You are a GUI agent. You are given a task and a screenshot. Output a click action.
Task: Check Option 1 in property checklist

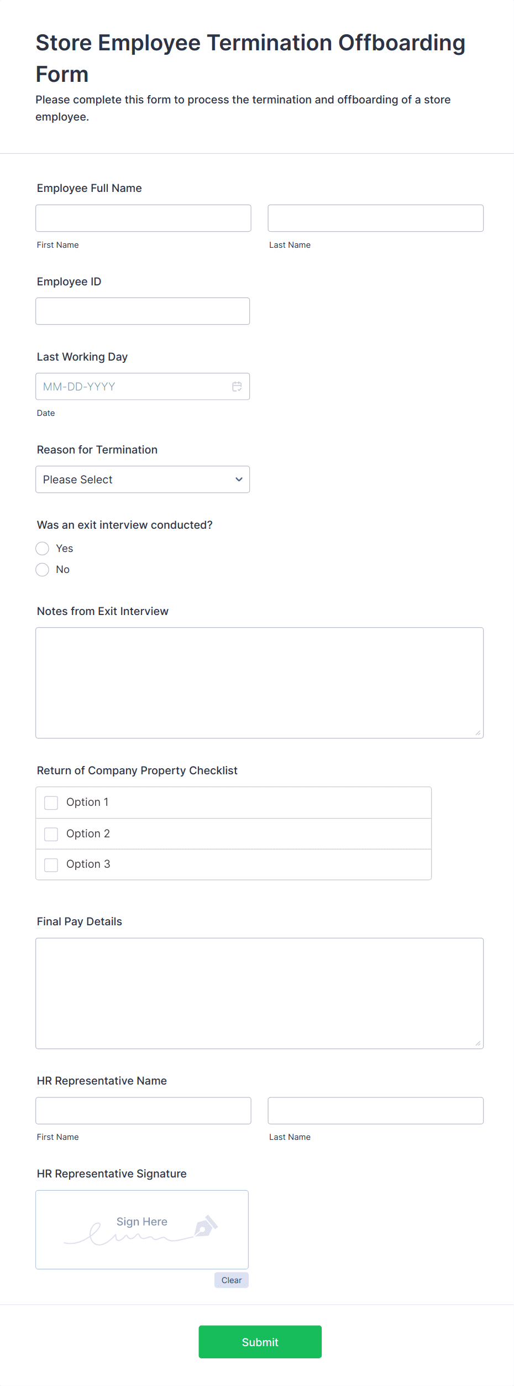point(51,803)
